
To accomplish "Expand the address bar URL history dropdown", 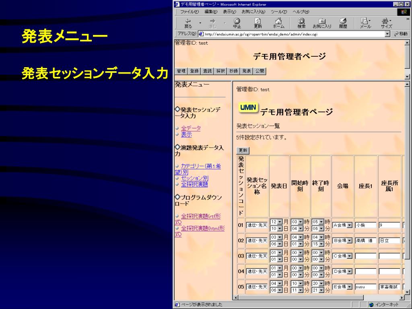I will (x=387, y=34).
